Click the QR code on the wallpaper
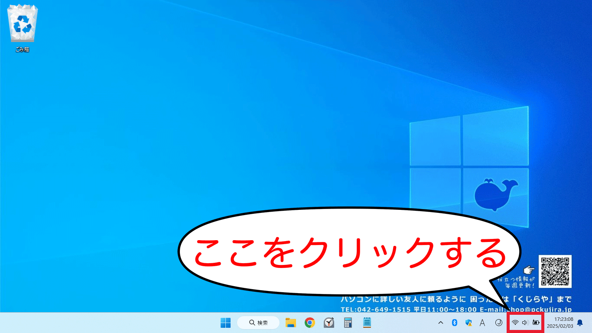 (555, 271)
